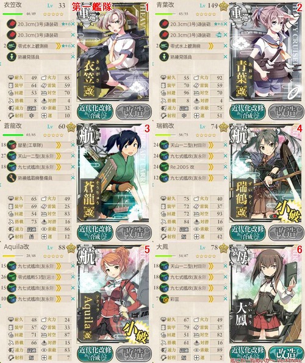Click Souryuu Kai's character card artwork
The width and height of the screenshot is (305, 363).
[x=113, y=173]
